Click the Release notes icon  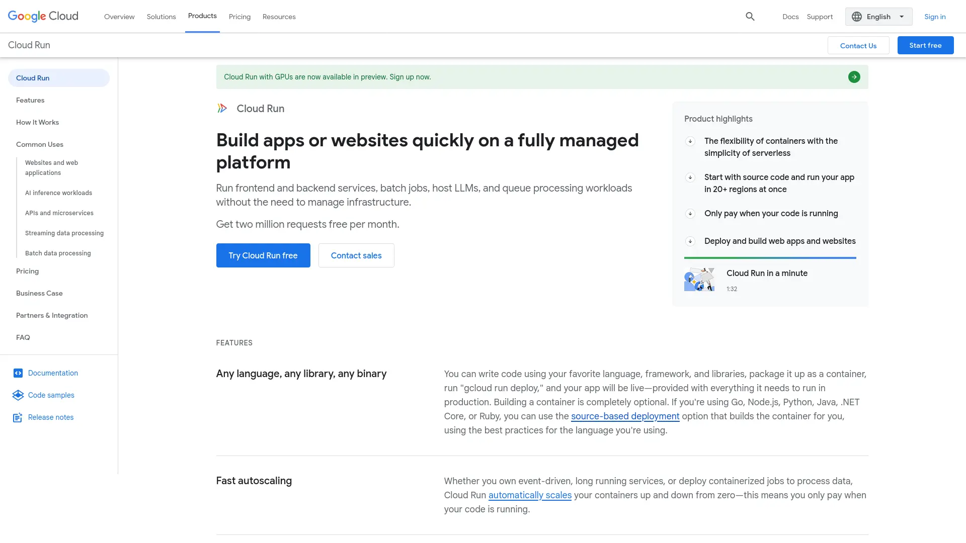tap(18, 417)
